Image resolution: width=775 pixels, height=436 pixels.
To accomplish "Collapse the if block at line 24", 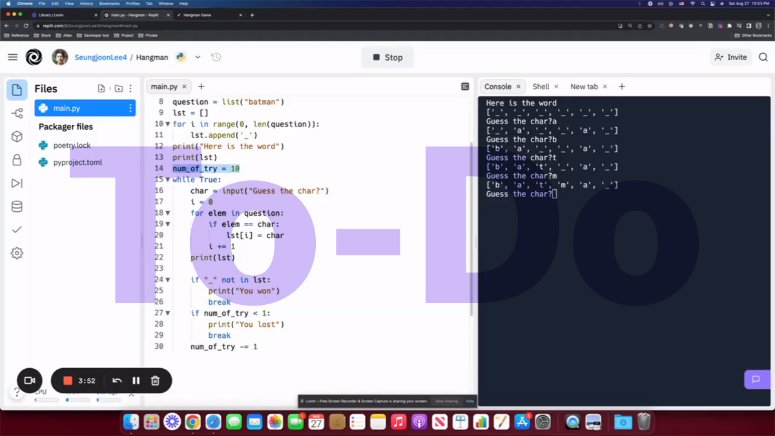I will point(168,280).
